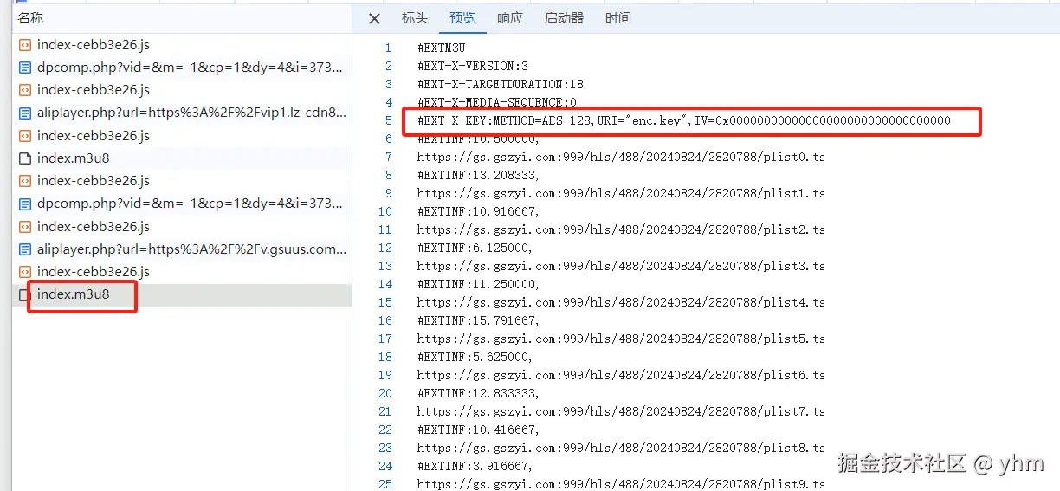
Task: Click line number 12 in preview gutter
Action: click(385, 248)
